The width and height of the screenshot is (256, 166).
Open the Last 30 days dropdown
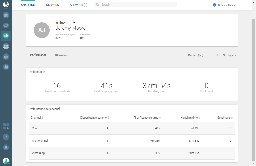coord(227,55)
